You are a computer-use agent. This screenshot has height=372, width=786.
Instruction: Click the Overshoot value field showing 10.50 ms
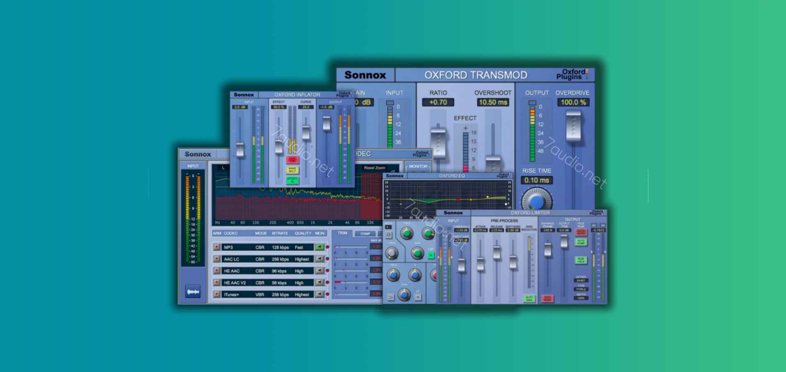(x=493, y=102)
